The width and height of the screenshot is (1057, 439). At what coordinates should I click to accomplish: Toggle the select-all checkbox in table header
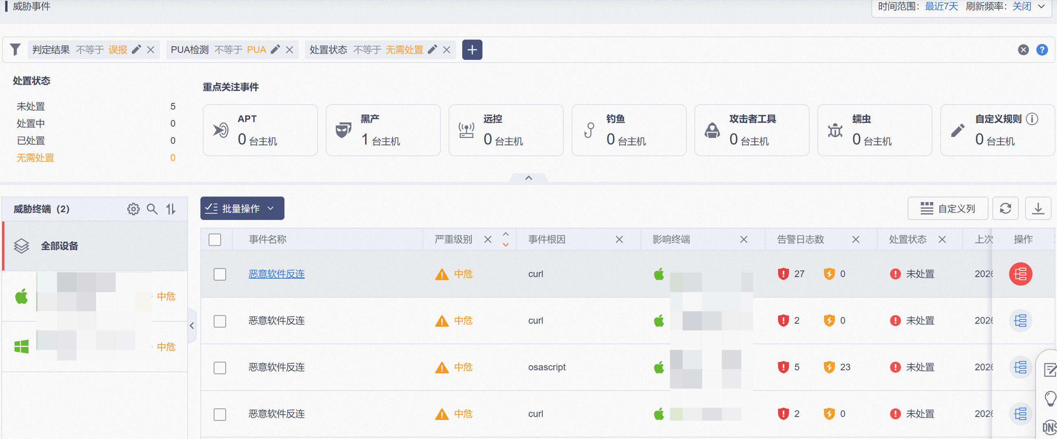(x=215, y=239)
